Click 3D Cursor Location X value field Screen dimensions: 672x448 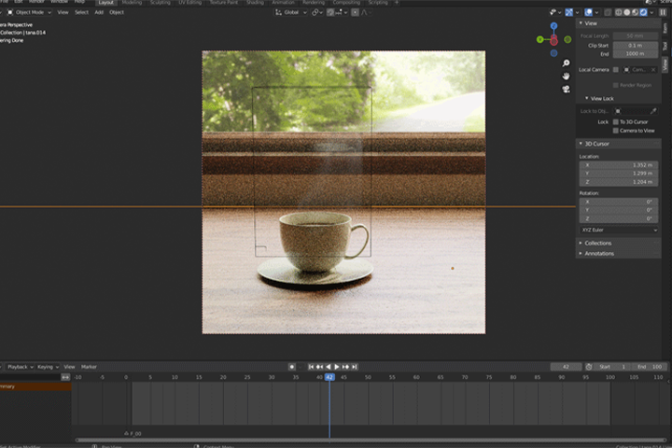[619, 165]
